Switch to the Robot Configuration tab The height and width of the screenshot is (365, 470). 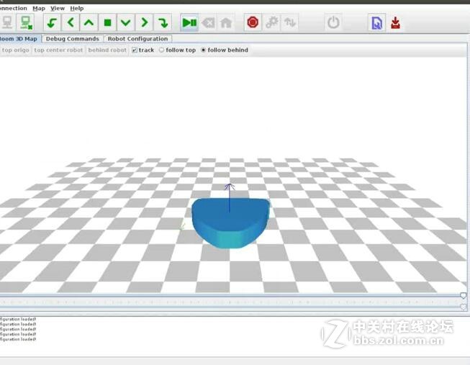[x=137, y=39]
